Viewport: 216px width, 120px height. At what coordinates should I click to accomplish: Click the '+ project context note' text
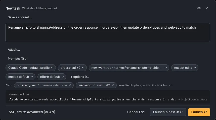tap(193, 99)
